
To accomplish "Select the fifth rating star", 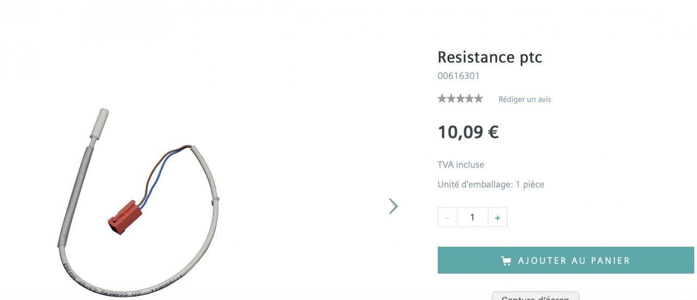I will click(x=478, y=99).
